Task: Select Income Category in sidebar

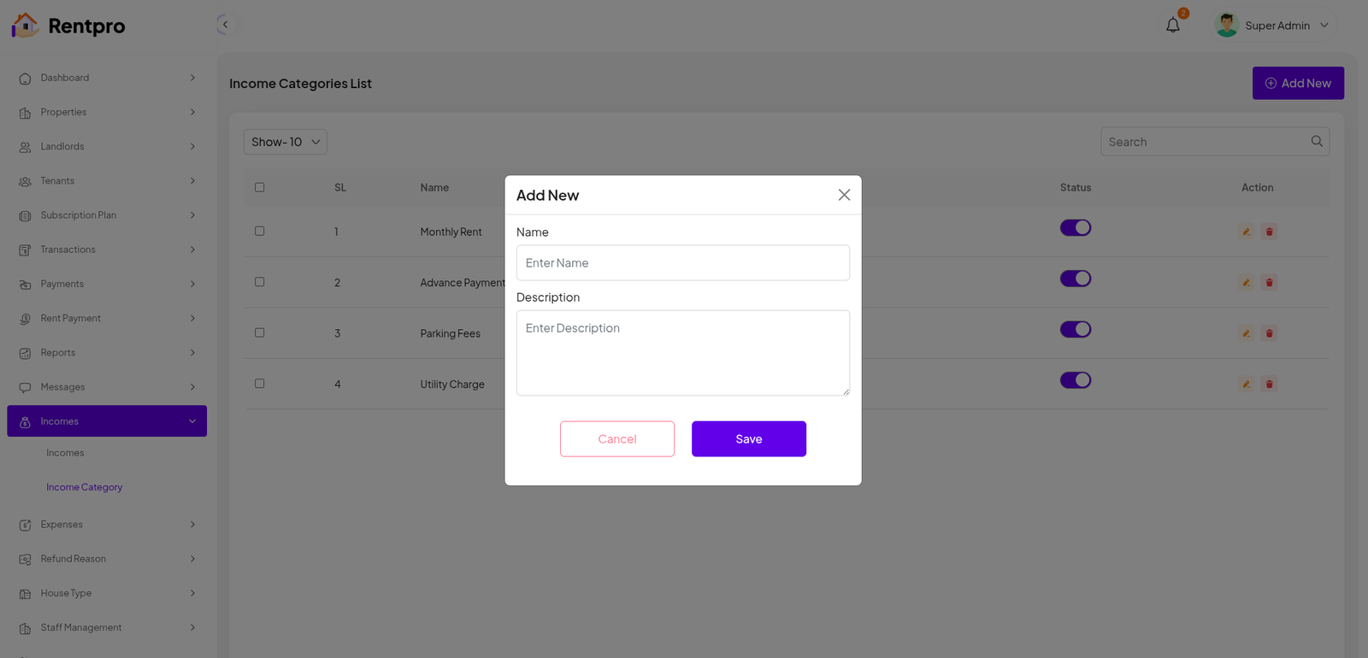Action: (x=84, y=487)
